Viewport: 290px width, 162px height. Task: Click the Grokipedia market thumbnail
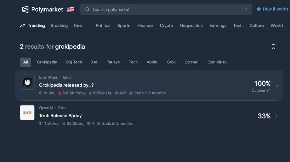pos(27,82)
